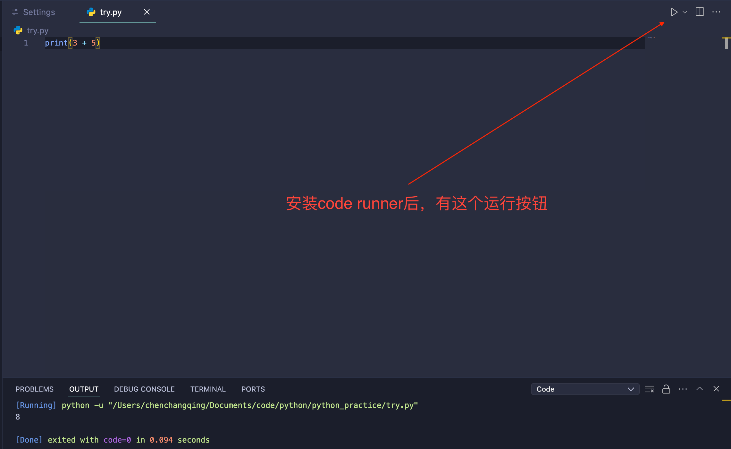This screenshot has height=449, width=731.
Task: Click the Split Editor icon
Action: click(x=700, y=12)
